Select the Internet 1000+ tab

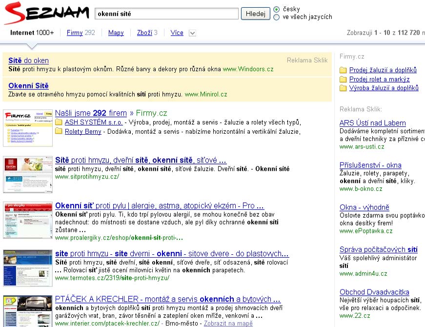pos(32,33)
